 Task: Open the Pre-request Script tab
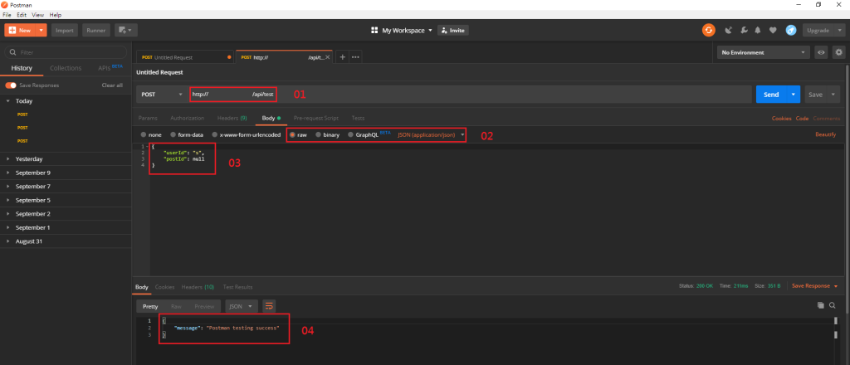coord(316,118)
